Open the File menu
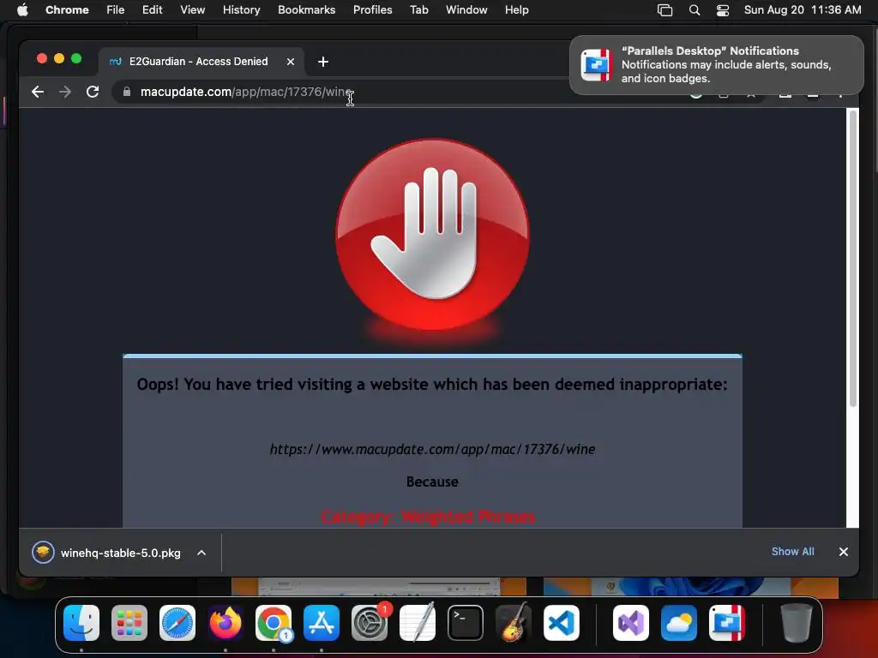 pos(116,10)
